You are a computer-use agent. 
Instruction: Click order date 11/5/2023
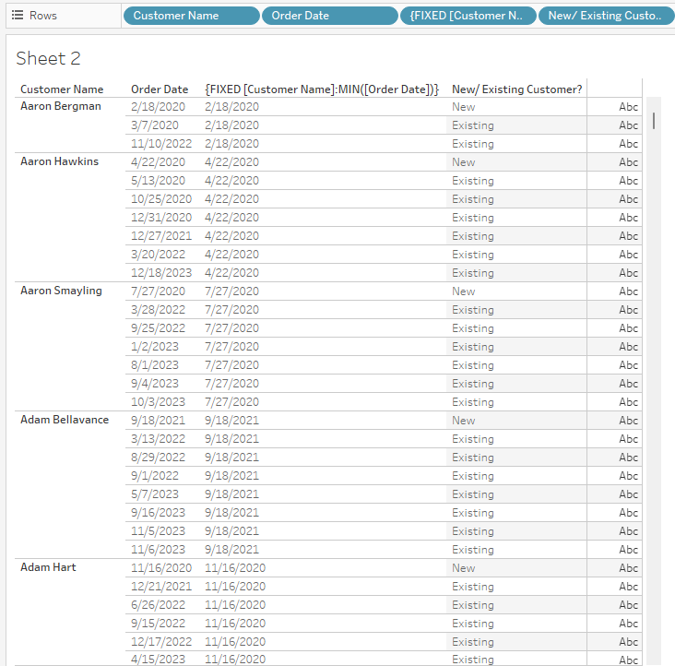[x=158, y=531]
